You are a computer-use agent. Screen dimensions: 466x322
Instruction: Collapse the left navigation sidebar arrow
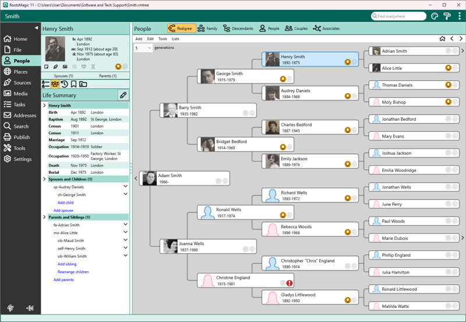pyautogui.click(x=36, y=28)
